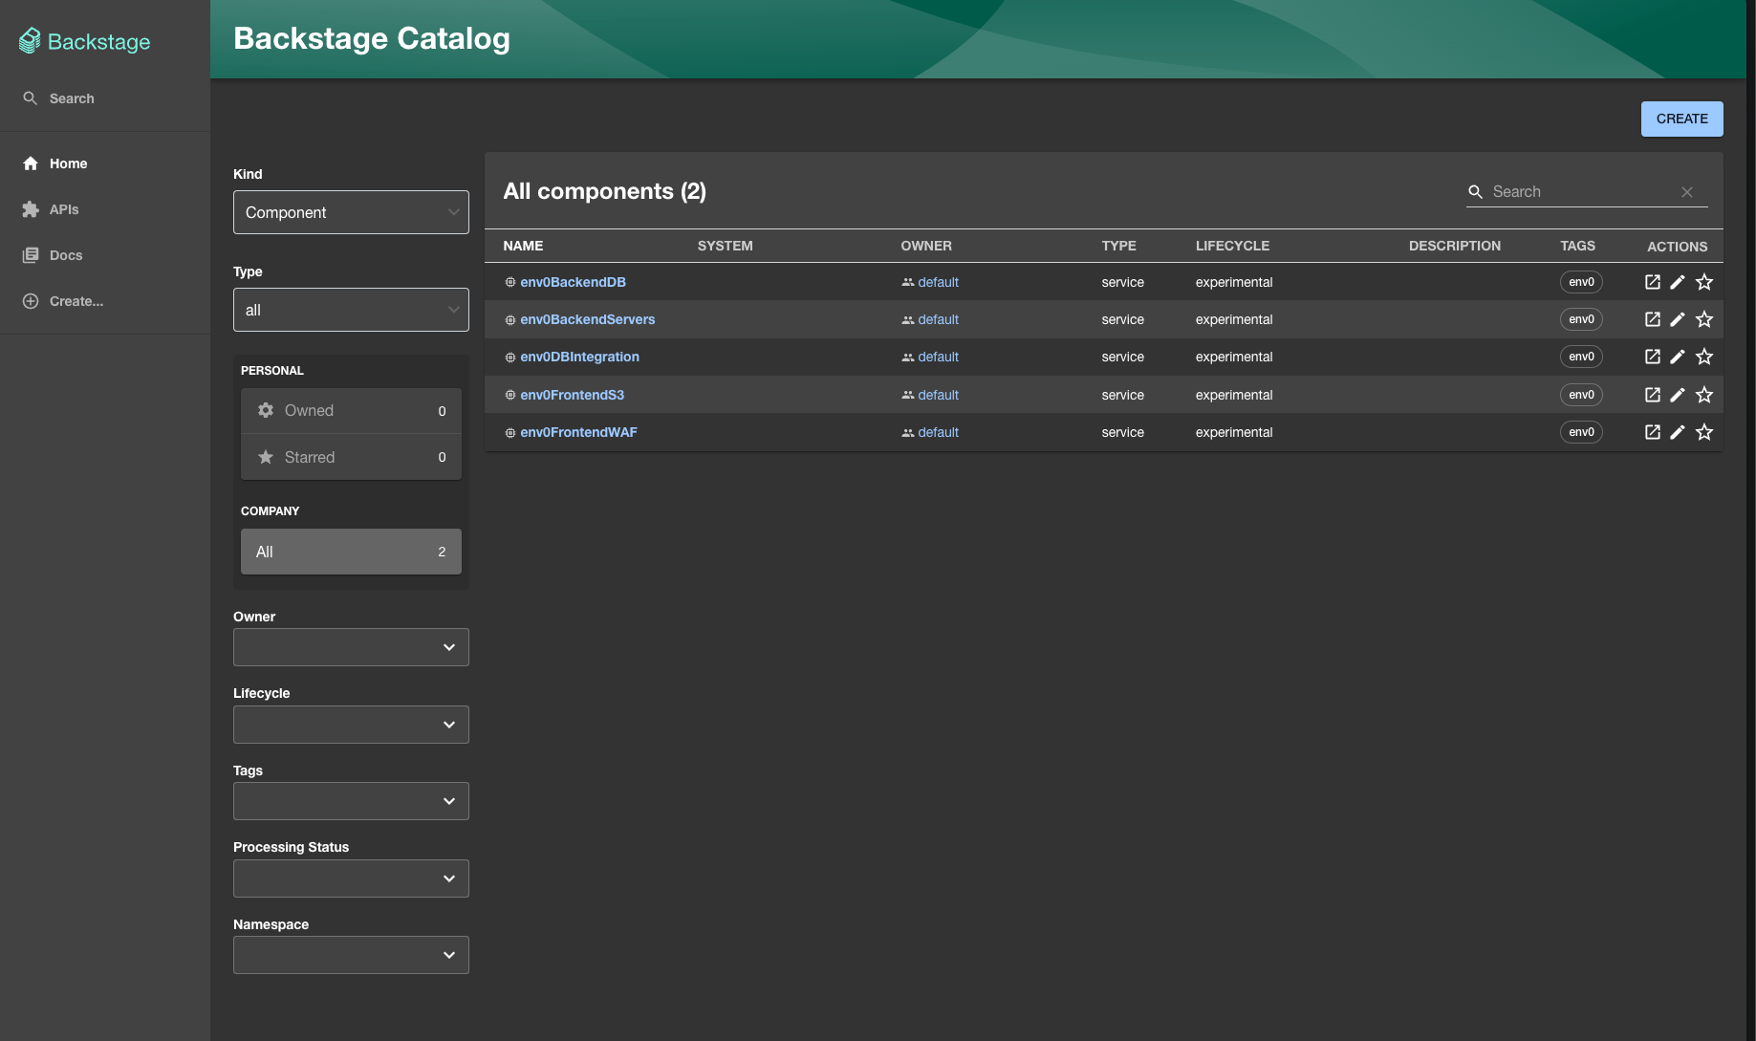Click default owner of env0FrontendWAF

coord(938,432)
